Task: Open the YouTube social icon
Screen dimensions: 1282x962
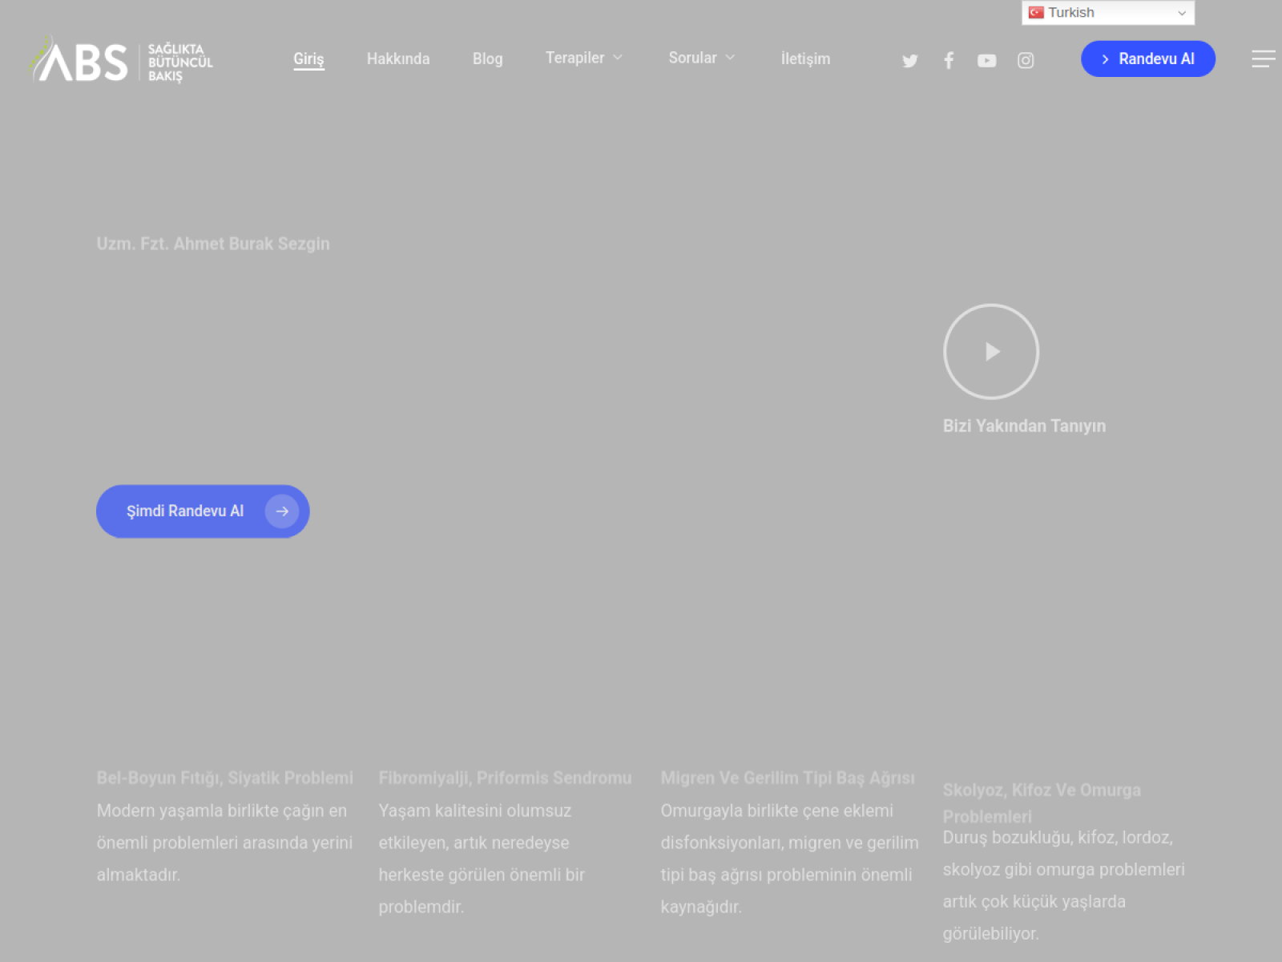Action: (x=986, y=61)
